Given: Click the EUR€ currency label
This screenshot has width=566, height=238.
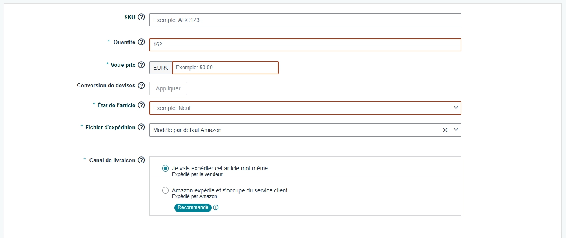Looking at the screenshot, I should [x=160, y=67].
